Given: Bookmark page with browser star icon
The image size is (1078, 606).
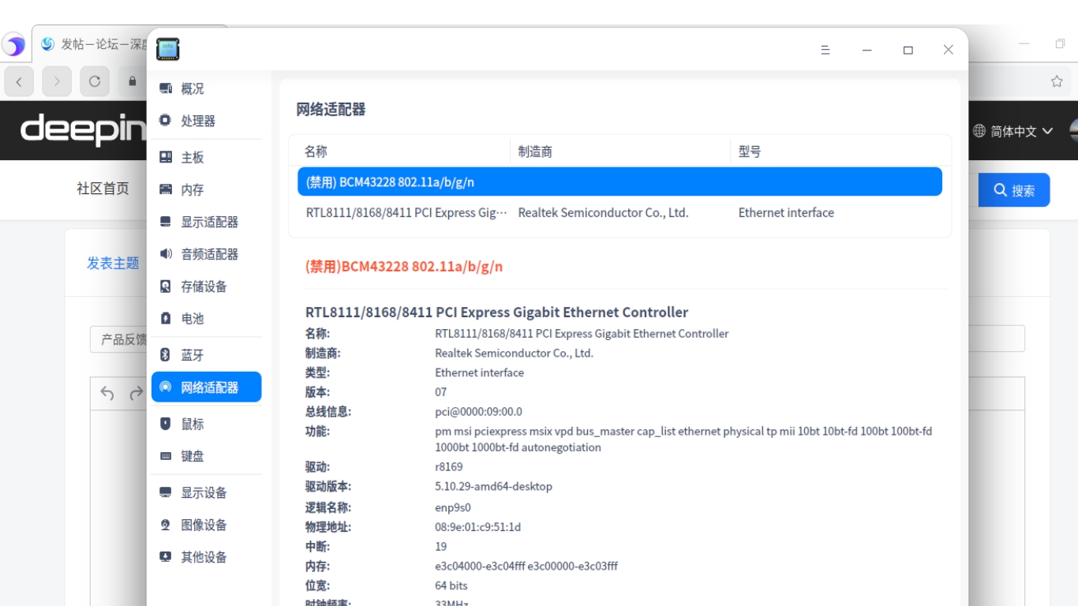Looking at the screenshot, I should click(x=1057, y=81).
